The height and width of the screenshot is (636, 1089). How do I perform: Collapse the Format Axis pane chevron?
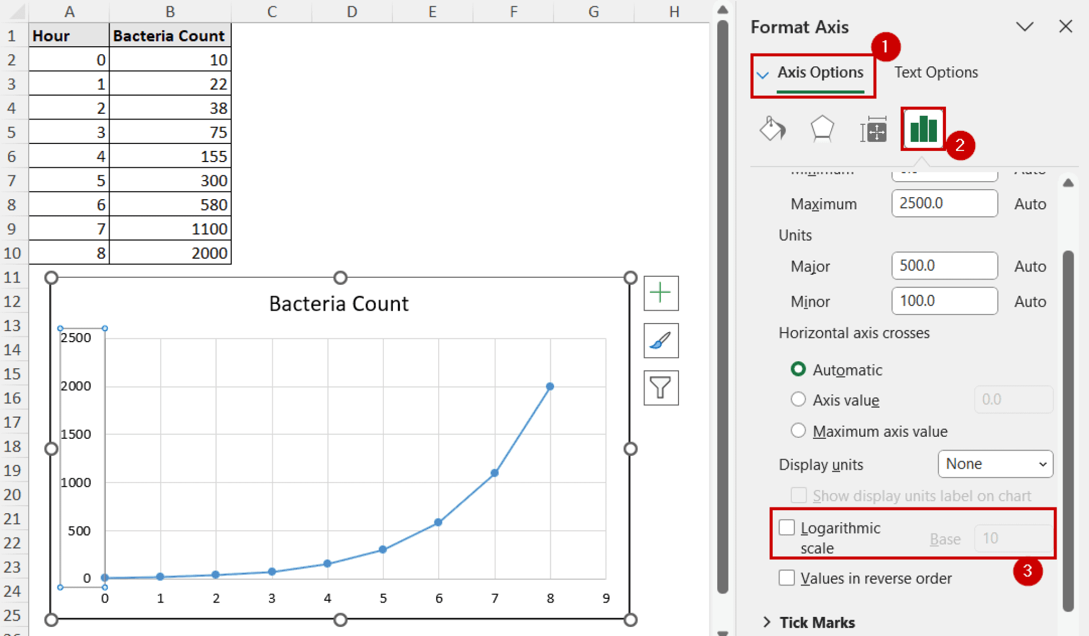point(1025,27)
